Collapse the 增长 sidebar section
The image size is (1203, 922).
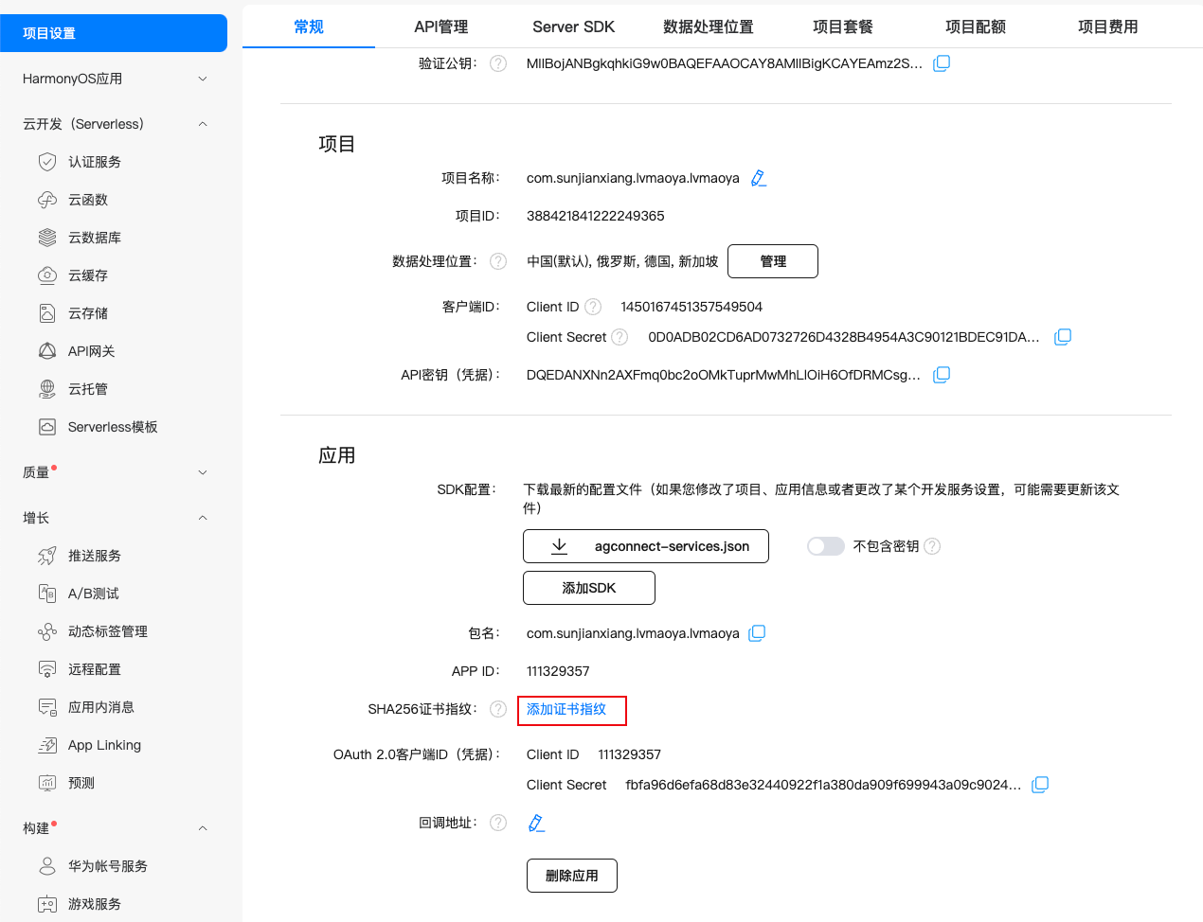pyautogui.click(x=203, y=518)
